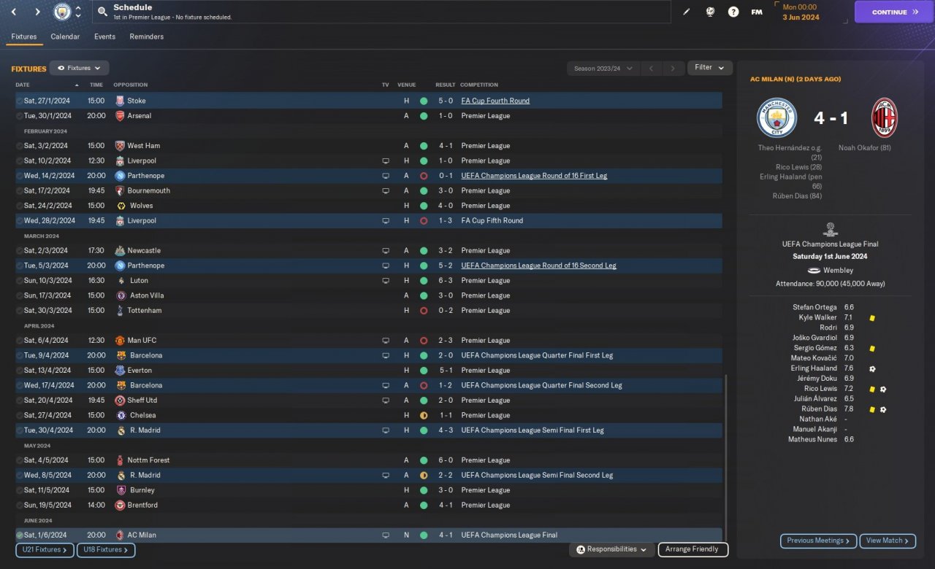Click the Bournemouth club badge
Image resolution: width=935 pixels, height=569 pixels.
coord(120,191)
